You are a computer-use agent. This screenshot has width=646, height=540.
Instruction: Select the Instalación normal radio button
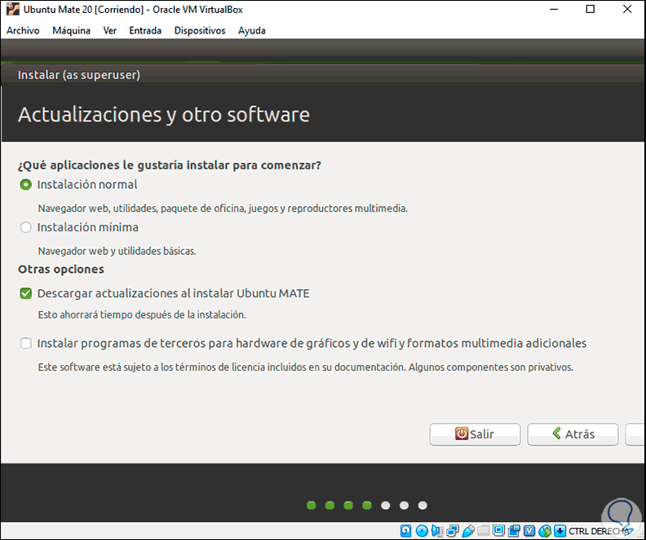point(25,185)
